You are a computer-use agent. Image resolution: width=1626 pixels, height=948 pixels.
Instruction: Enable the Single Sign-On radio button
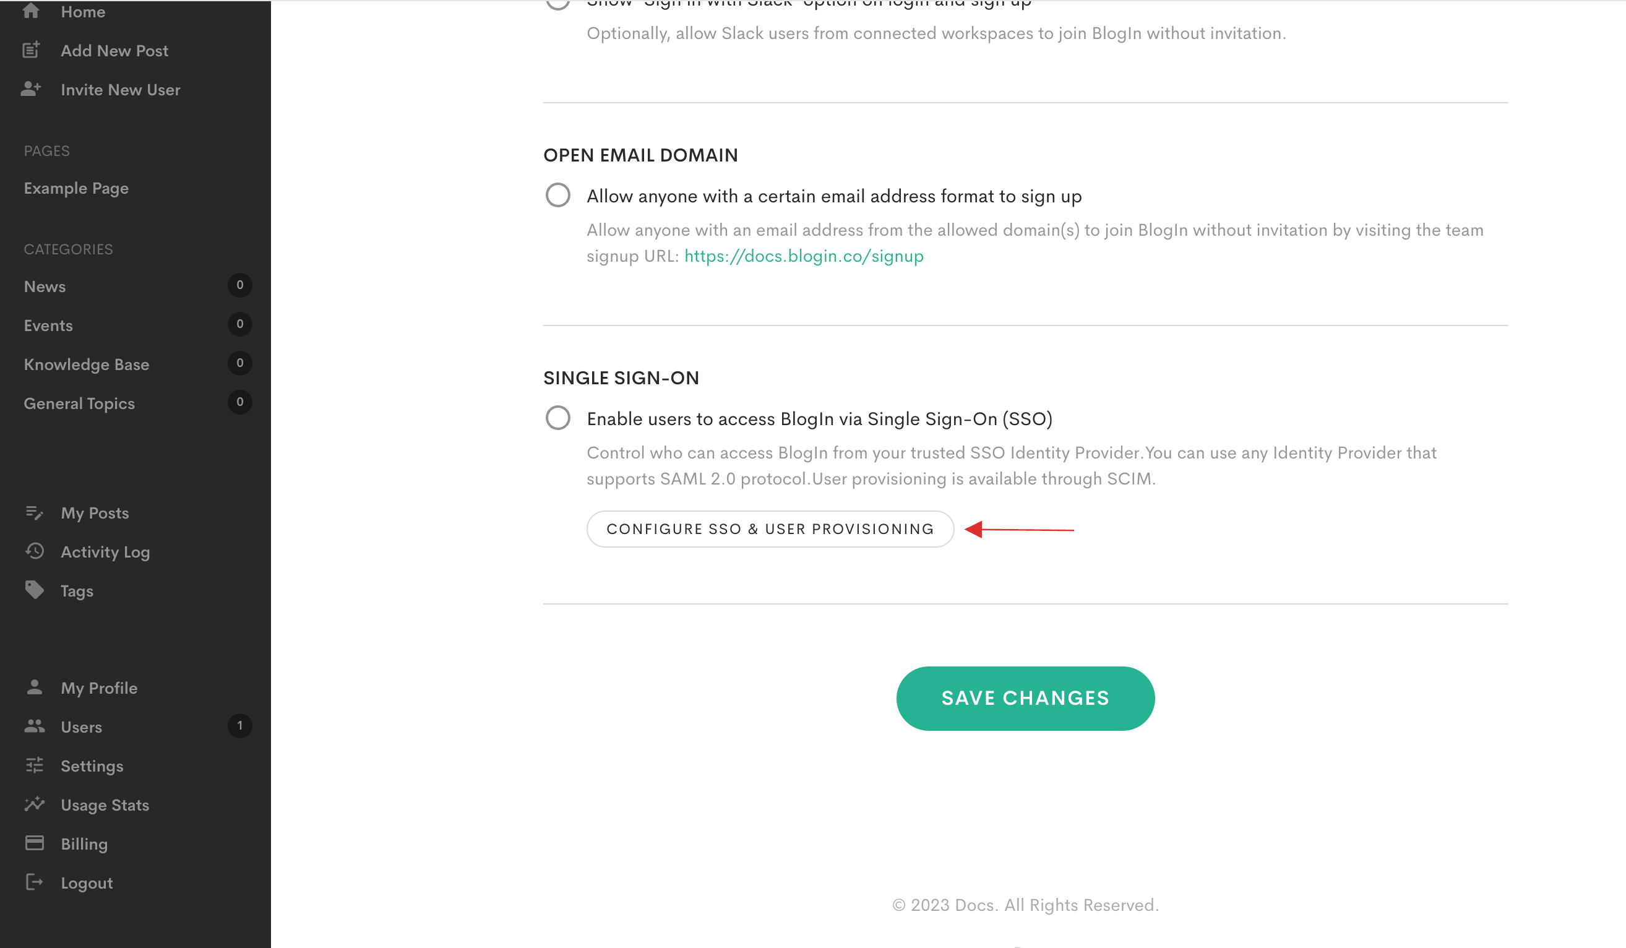[x=559, y=419]
